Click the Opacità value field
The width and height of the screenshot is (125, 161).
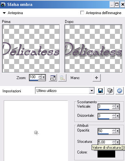[105, 131]
